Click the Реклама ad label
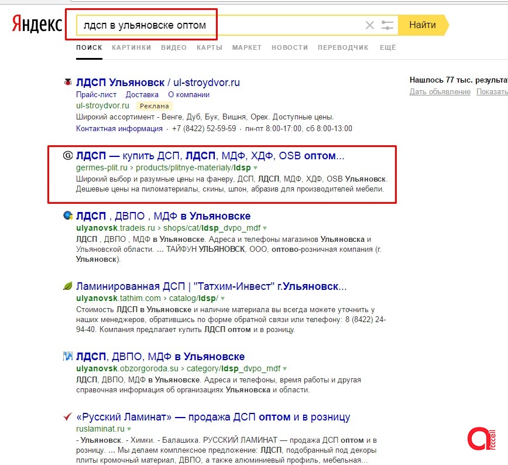Screen dimensions: 508x465 pyautogui.click(x=155, y=106)
